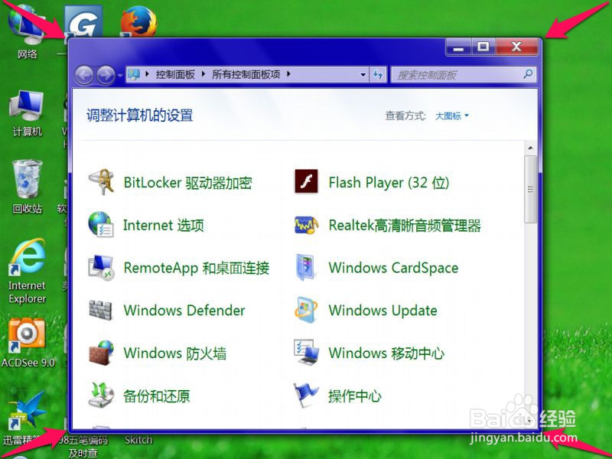Click the vertical scrollbar thumb
The height and width of the screenshot is (459, 612).
click(530, 189)
